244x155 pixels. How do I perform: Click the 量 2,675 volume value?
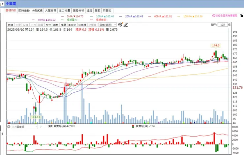(x=112, y=30)
